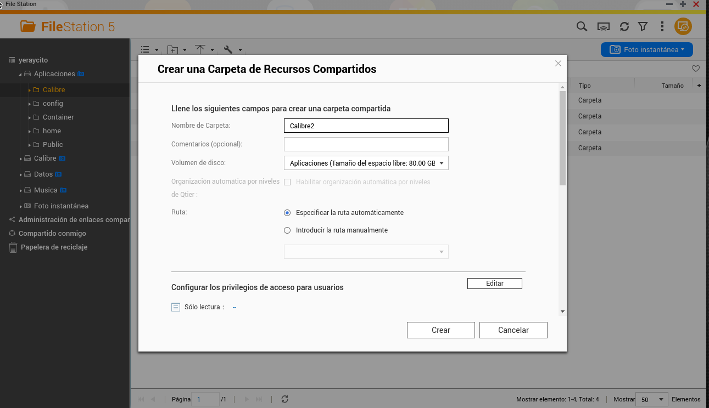Image resolution: width=709 pixels, height=408 pixels.
Task: Click the 'Comentarios (opcional)' text field
Action: tap(366, 144)
